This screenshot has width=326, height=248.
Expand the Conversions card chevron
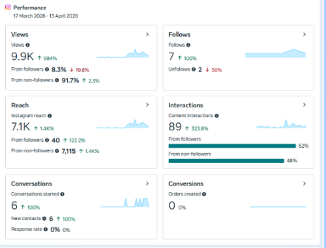[304, 184]
